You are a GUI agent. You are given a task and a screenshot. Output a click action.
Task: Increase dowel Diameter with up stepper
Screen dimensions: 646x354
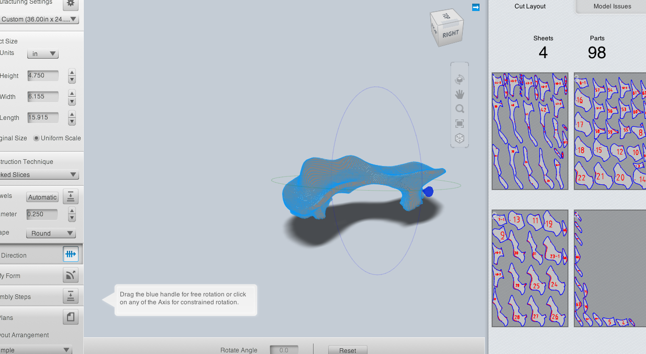pos(72,211)
